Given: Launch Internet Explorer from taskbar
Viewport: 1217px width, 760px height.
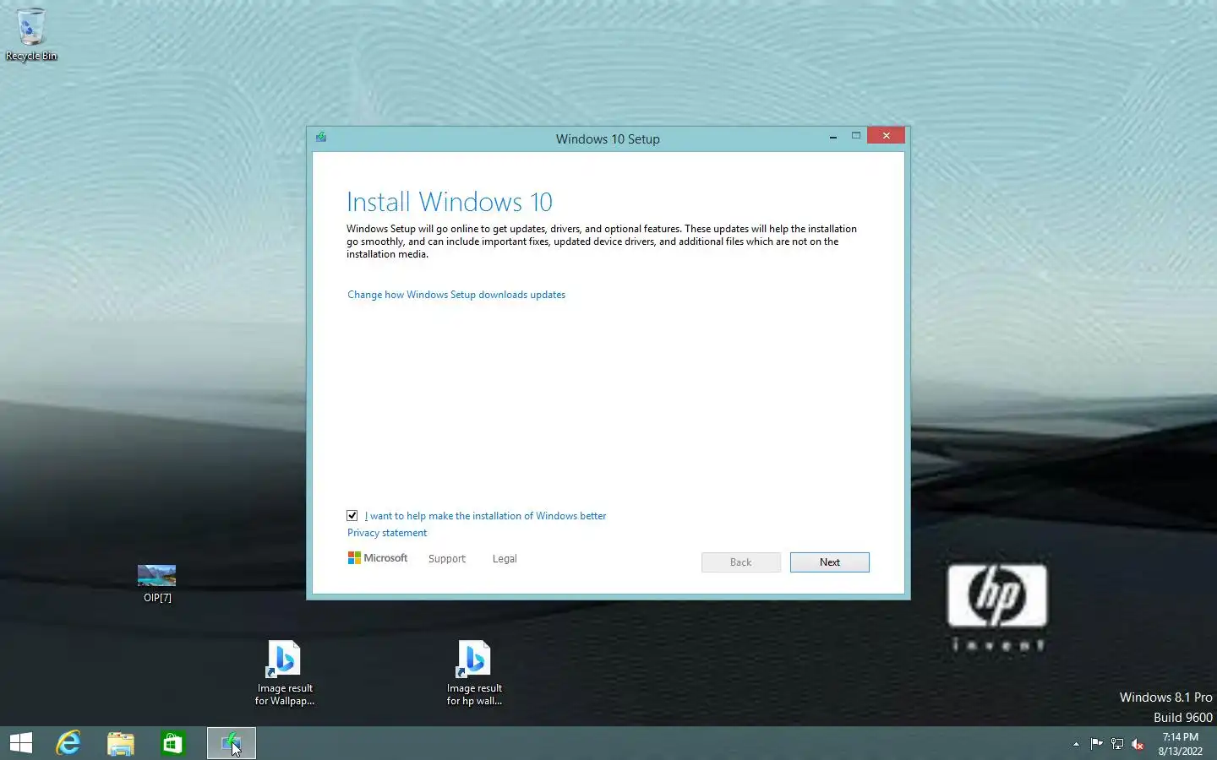Looking at the screenshot, I should [68, 743].
